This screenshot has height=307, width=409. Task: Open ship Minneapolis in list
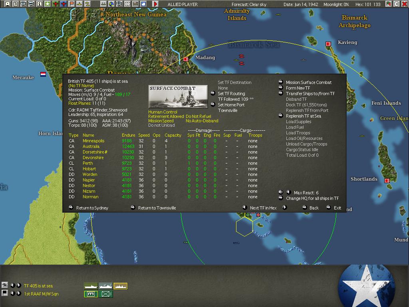pyautogui.click(x=93, y=141)
